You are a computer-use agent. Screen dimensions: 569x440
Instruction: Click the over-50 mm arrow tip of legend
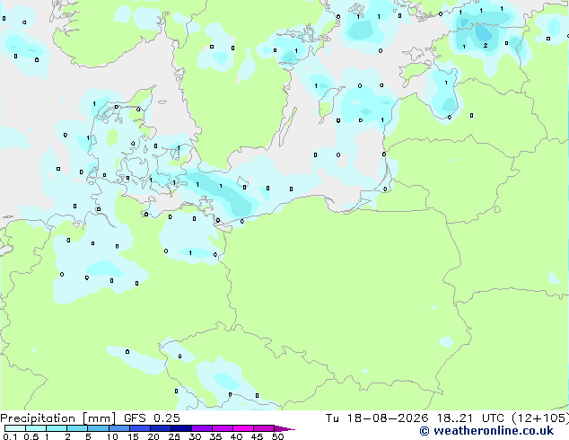click(x=284, y=428)
